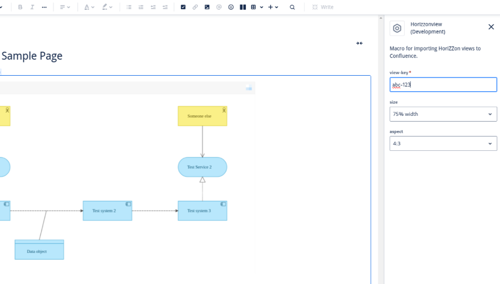500x284 pixels.
Task: Open the text alignment dropdown
Action: (65, 7)
